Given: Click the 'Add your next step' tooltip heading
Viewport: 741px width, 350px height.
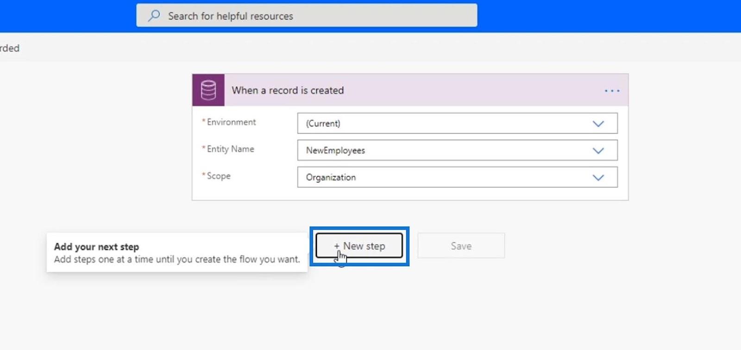Looking at the screenshot, I should [96, 246].
